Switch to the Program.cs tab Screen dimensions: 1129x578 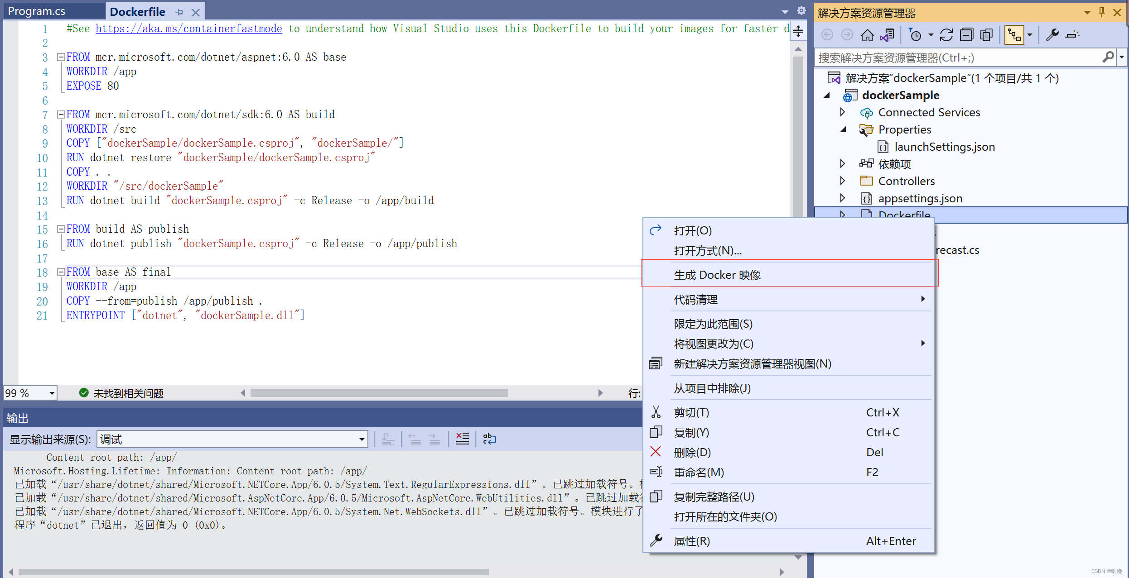click(x=37, y=11)
